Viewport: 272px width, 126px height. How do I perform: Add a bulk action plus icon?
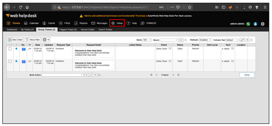(x=95, y=75)
